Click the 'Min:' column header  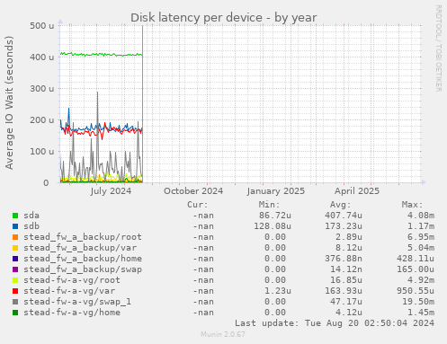(x=269, y=205)
